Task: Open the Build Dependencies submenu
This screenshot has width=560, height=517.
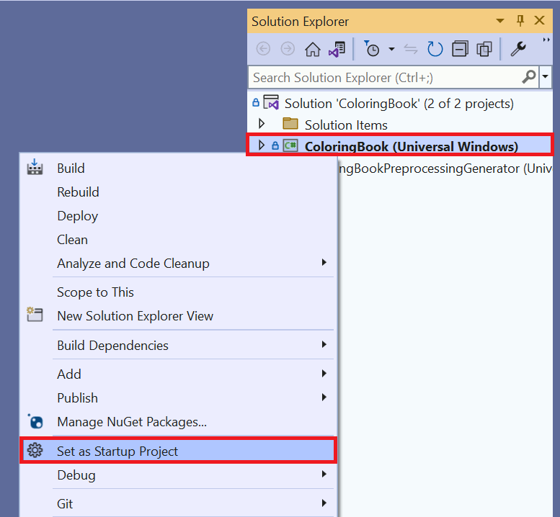Action: tap(112, 346)
